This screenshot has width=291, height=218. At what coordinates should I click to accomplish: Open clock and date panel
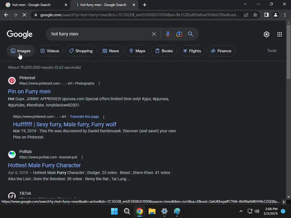point(271,211)
